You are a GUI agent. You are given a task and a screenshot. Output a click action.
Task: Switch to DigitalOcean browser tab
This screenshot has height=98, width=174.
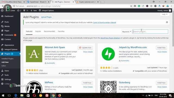click(x=38, y=2)
